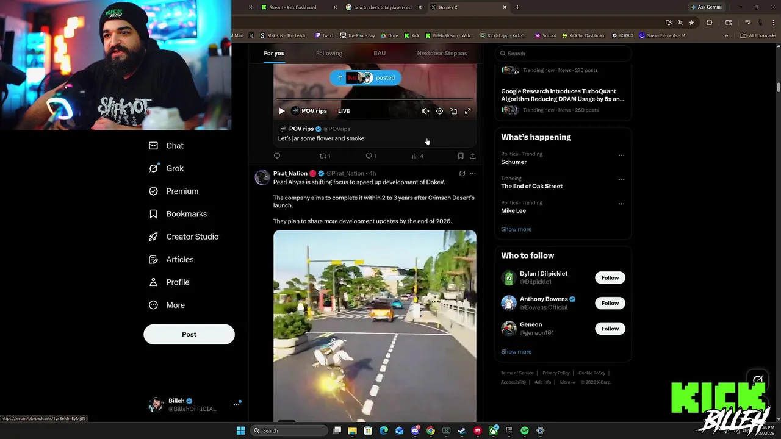This screenshot has height=439, width=781.
Task: Open more options for Mike Lee trend
Action: [621, 204]
